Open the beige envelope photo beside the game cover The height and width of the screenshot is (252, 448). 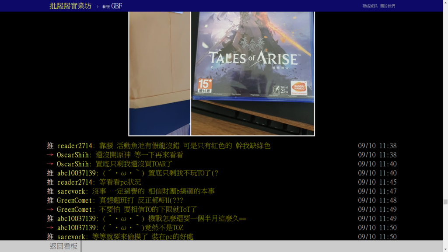pyautogui.click(x=160, y=73)
